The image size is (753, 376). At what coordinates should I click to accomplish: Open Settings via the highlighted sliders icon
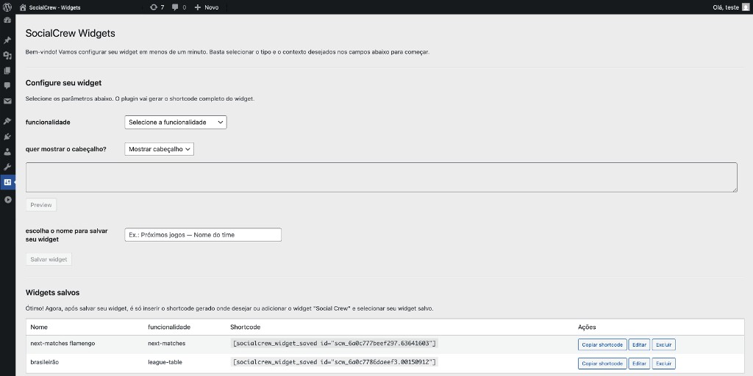(7, 182)
